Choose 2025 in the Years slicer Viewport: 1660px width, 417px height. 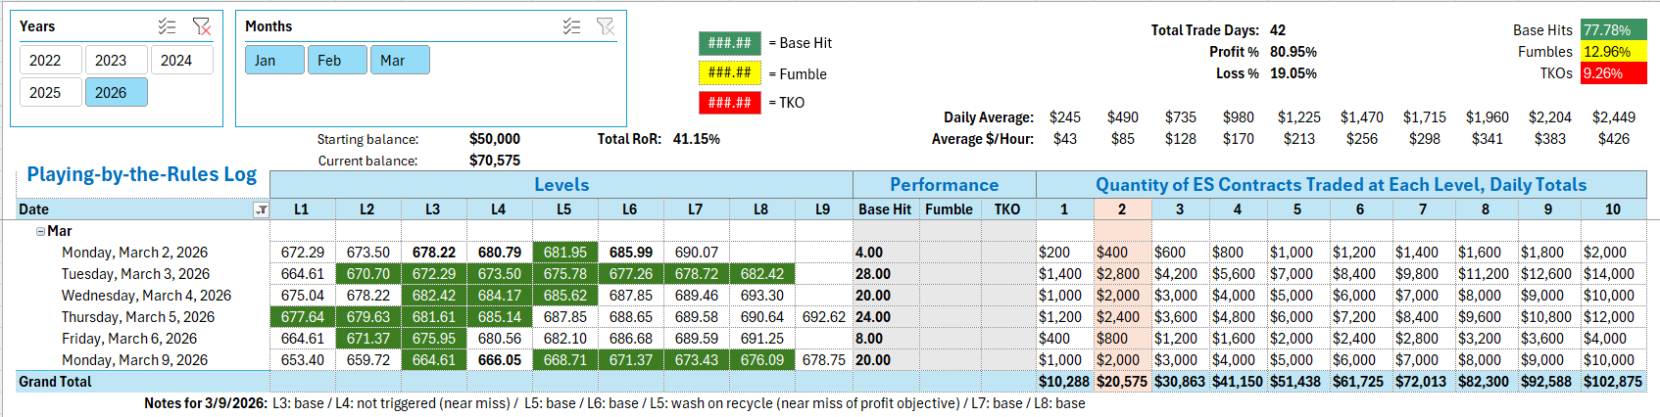(50, 92)
